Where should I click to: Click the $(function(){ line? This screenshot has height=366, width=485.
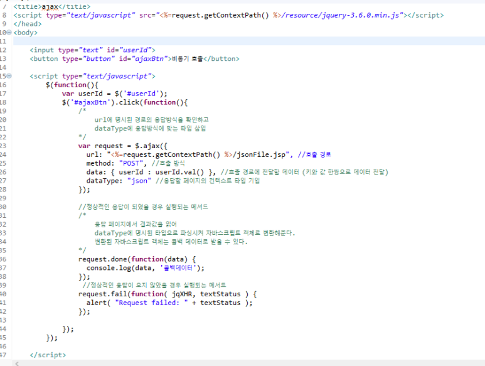[72, 85]
